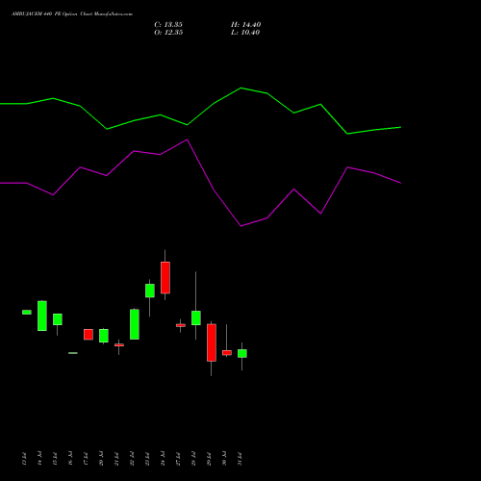Click the 24 Jul date label on axis

[x=163, y=458]
